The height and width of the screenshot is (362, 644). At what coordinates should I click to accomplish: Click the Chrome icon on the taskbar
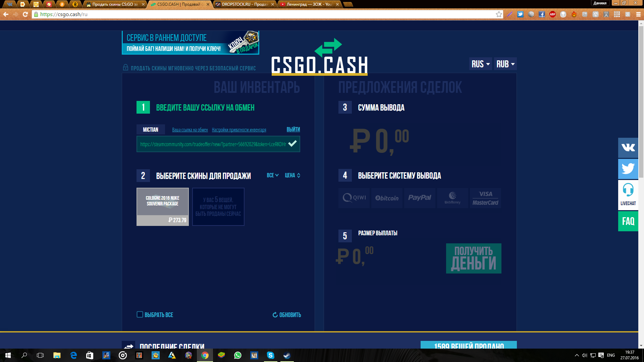(205, 355)
